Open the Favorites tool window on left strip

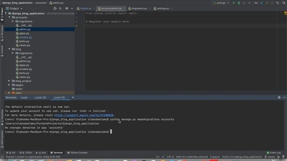pyautogui.click(x=2, y=118)
